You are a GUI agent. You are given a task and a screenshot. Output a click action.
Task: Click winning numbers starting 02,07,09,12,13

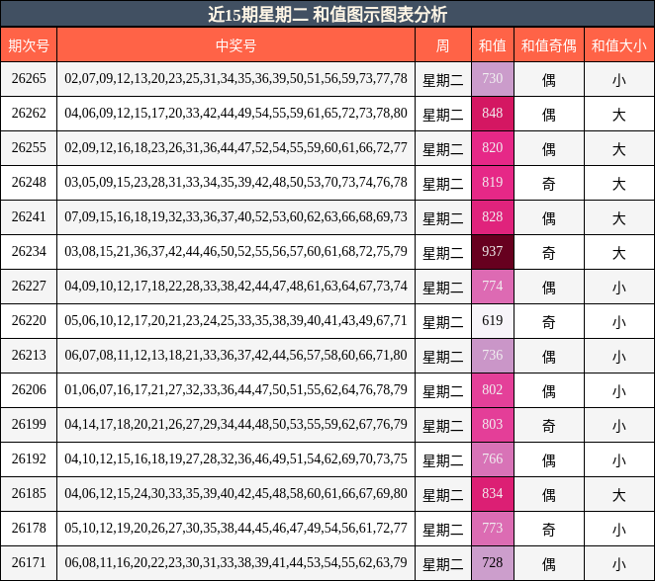click(x=235, y=78)
